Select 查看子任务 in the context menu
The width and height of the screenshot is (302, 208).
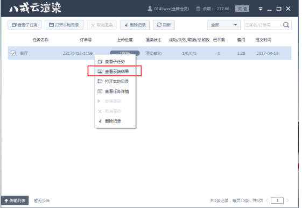pyautogui.click(x=115, y=61)
